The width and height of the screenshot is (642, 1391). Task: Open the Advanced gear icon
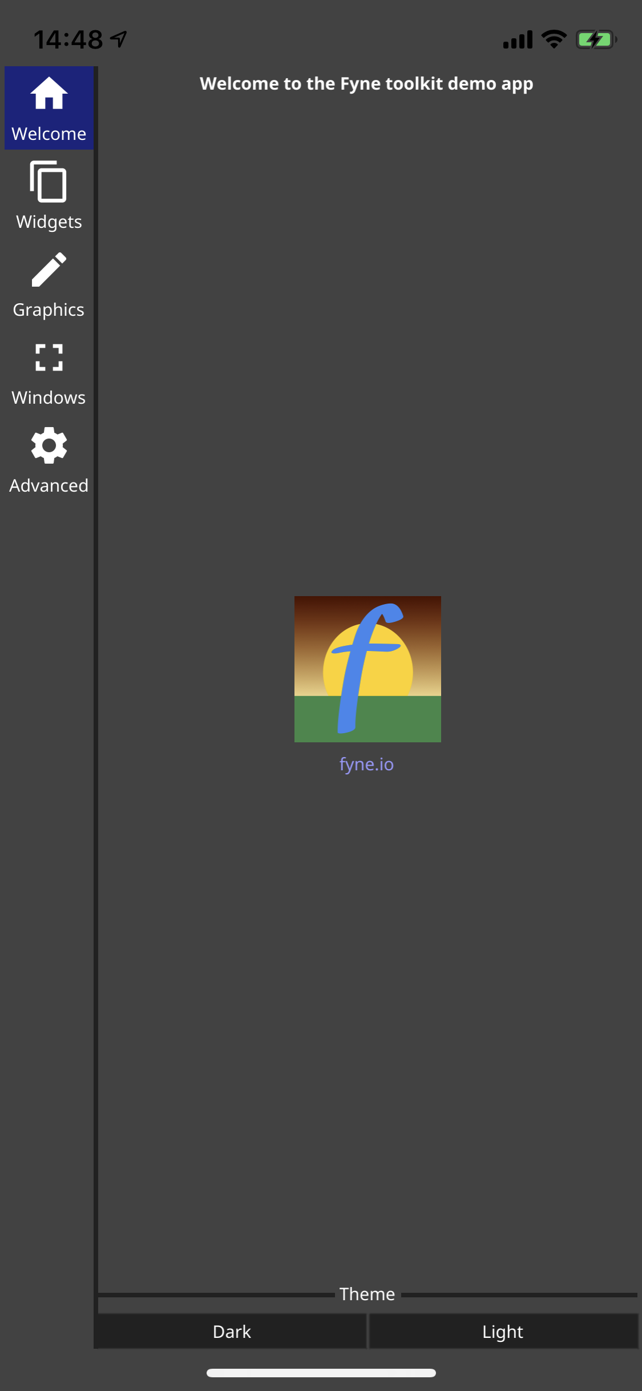click(x=49, y=445)
